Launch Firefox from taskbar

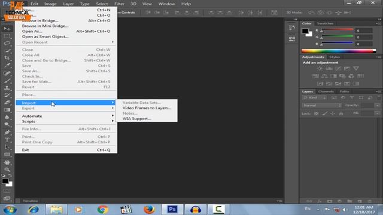pyautogui.click(x=149, y=210)
